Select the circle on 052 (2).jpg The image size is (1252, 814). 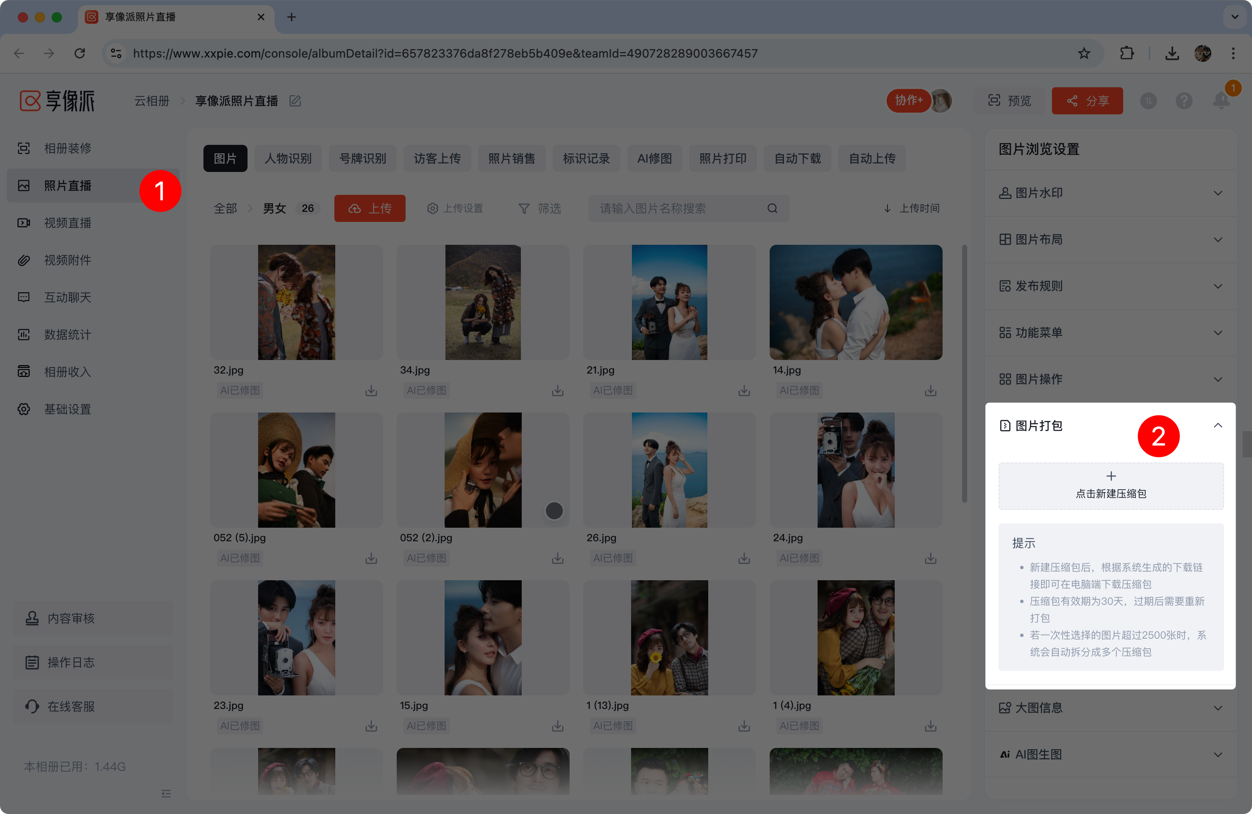554,511
